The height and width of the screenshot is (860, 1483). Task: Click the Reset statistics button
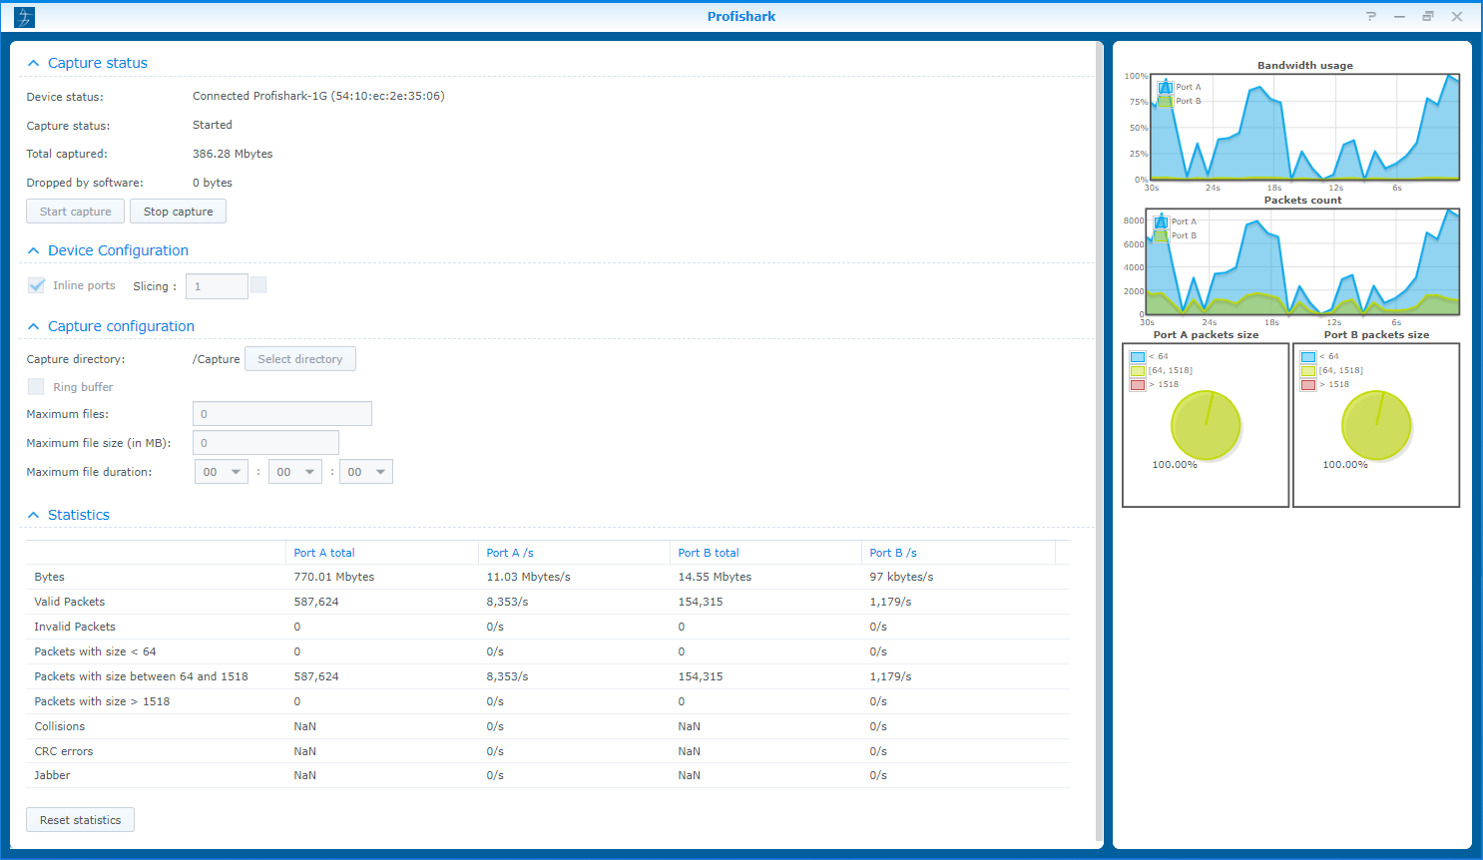pos(80,819)
